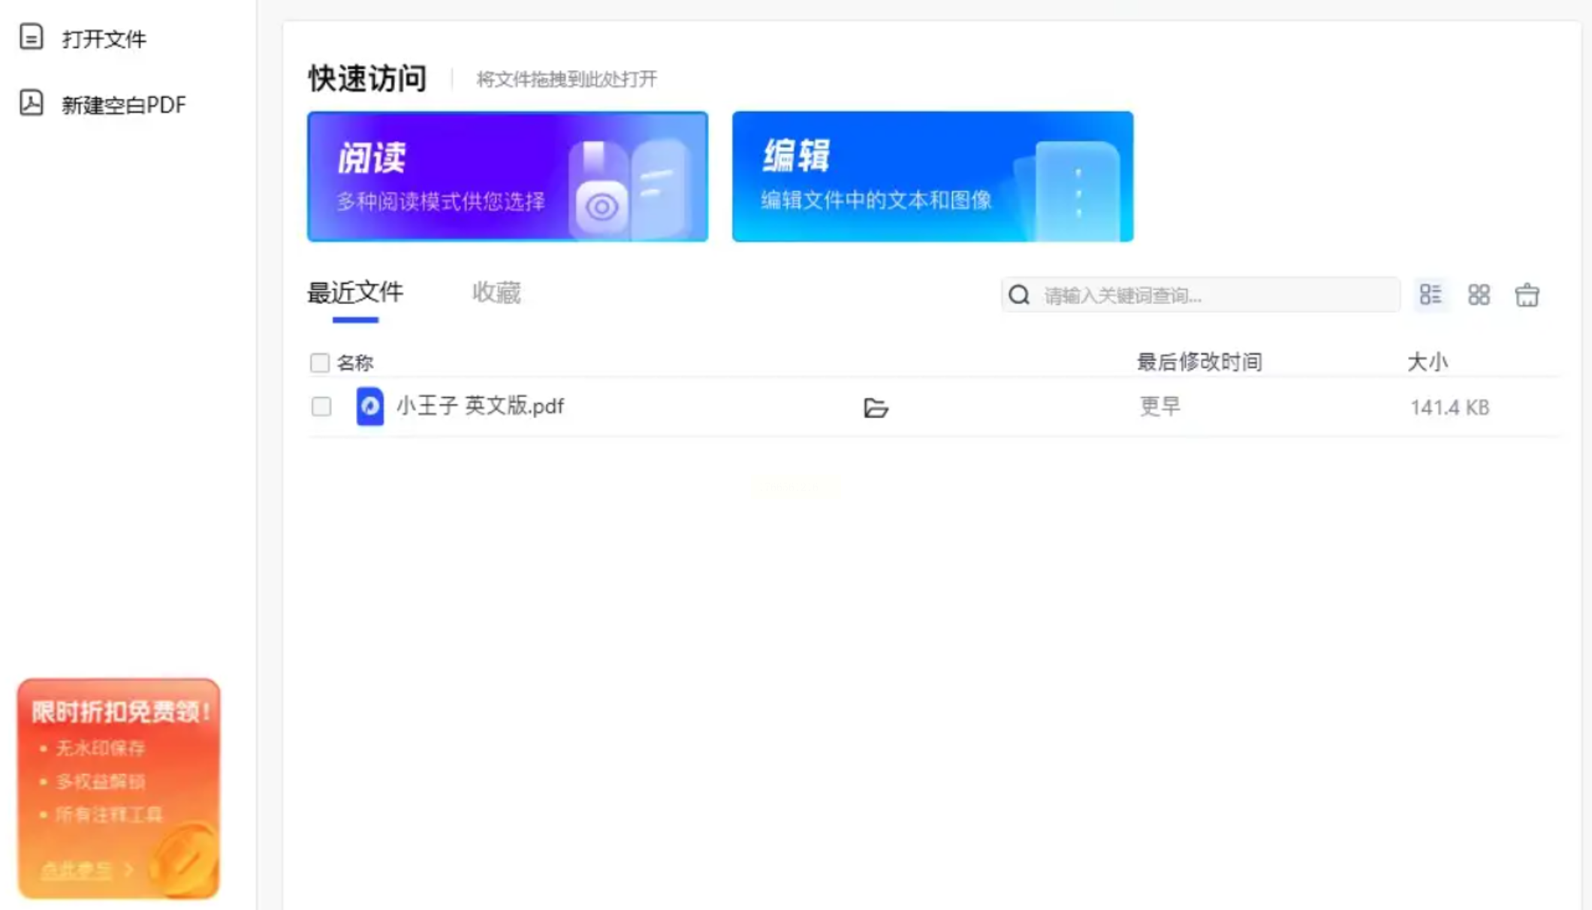Click the New Blank PDF icon

(31, 103)
